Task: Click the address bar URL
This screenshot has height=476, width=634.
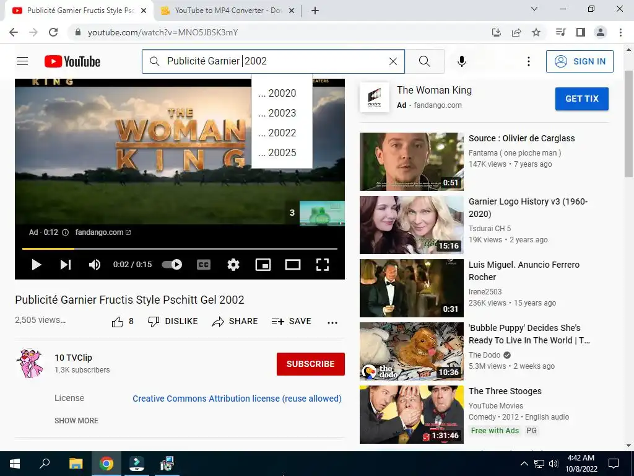Action: coord(163,32)
